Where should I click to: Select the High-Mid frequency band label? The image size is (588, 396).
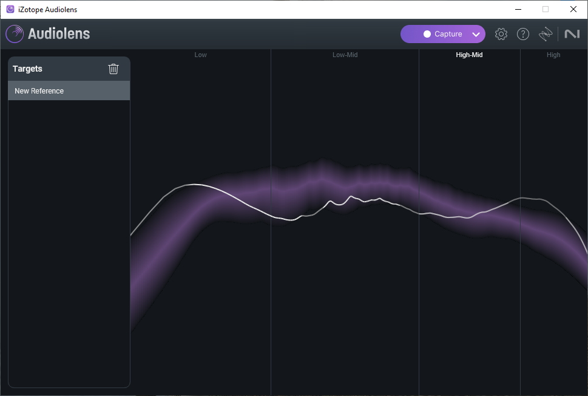coord(469,55)
